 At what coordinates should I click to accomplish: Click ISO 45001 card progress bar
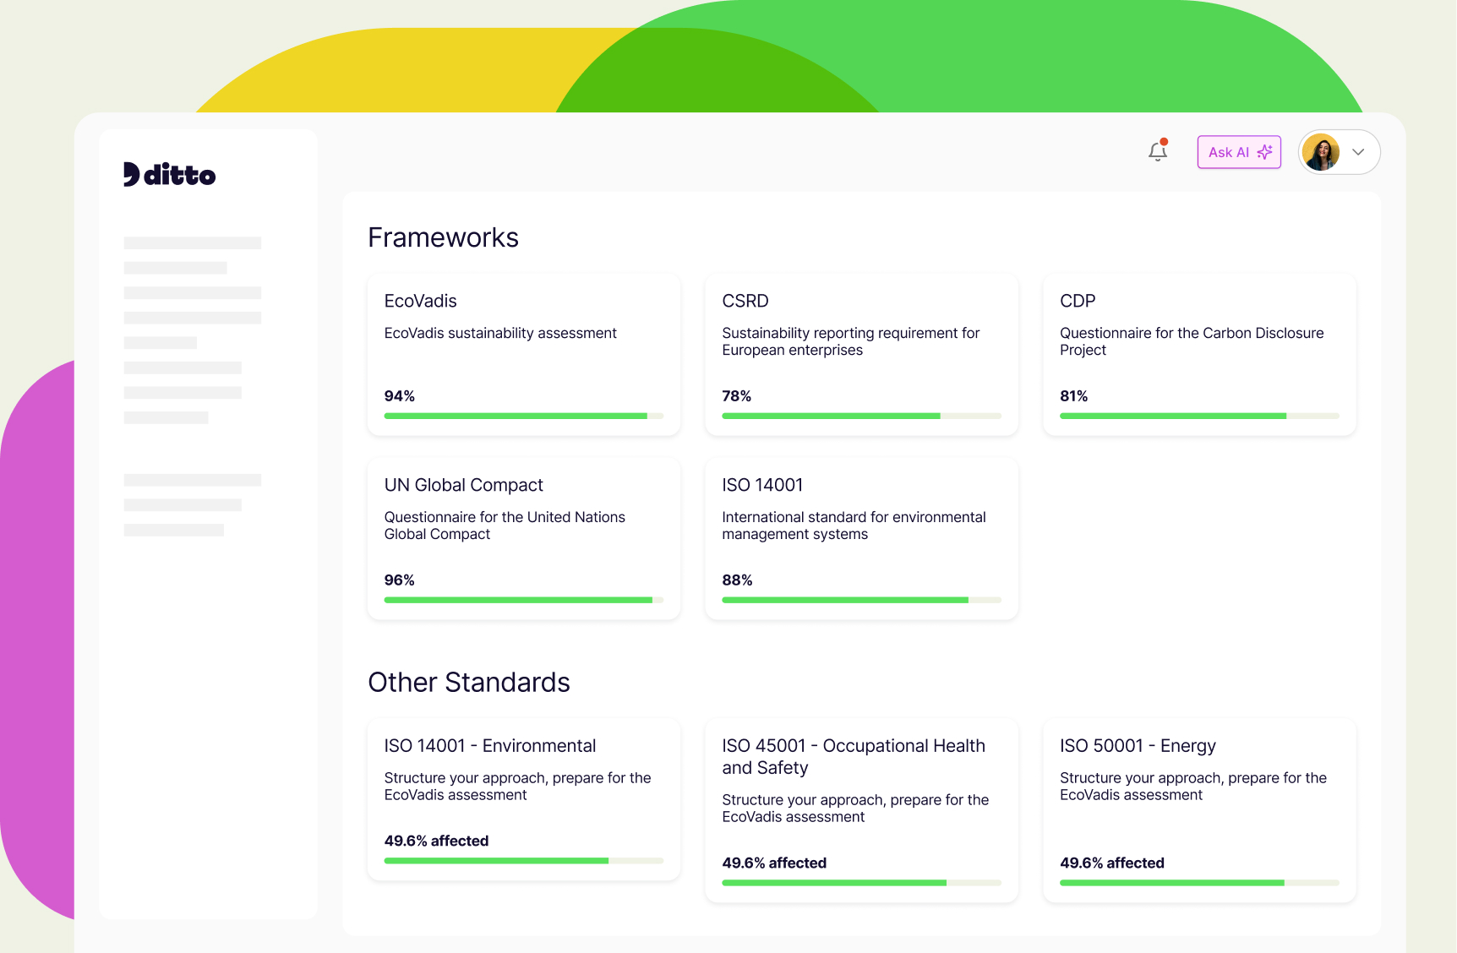tap(861, 883)
